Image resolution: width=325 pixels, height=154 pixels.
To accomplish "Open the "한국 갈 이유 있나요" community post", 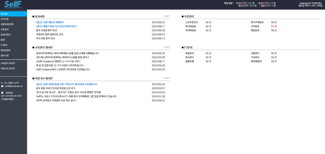I will pos(69,92).
